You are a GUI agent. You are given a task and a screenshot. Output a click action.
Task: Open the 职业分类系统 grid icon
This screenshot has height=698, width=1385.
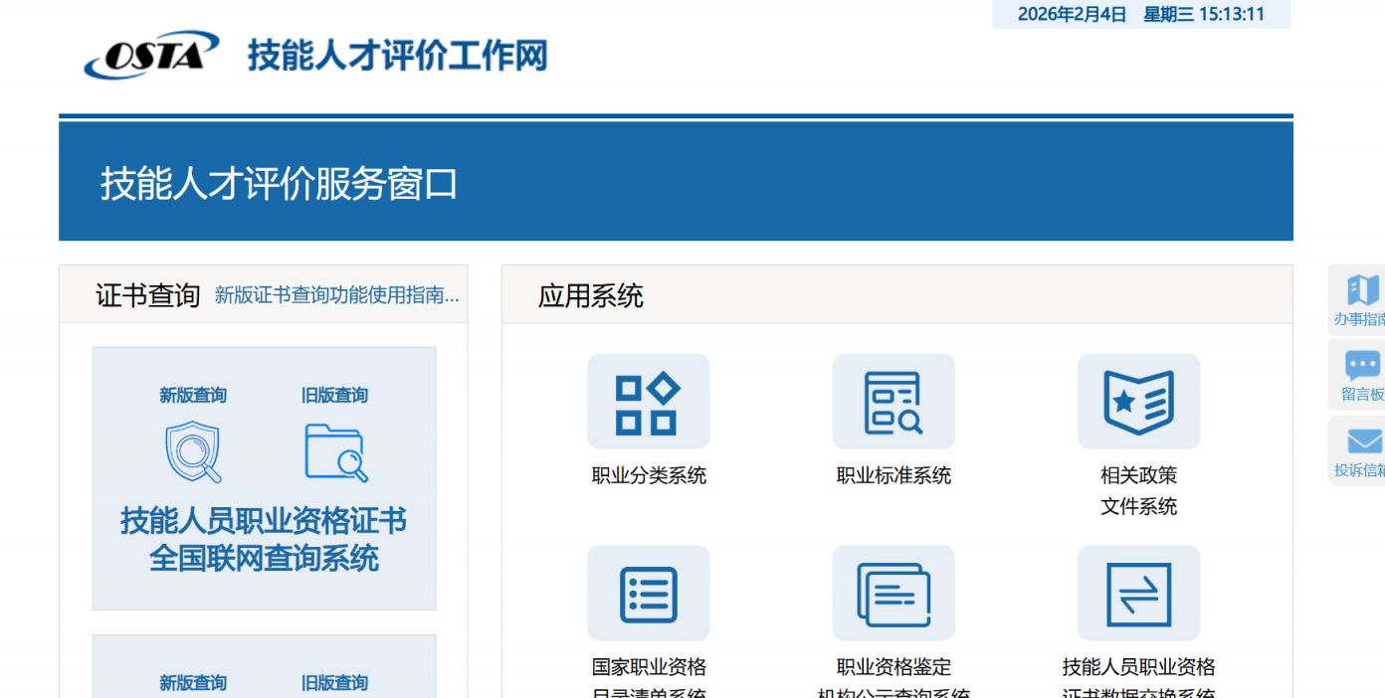coord(648,402)
